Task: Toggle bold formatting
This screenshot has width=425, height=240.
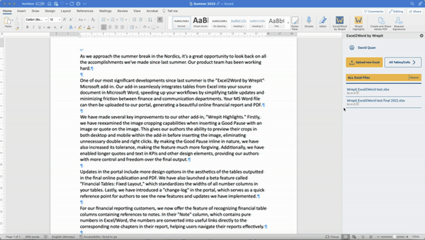Action: click(27, 27)
